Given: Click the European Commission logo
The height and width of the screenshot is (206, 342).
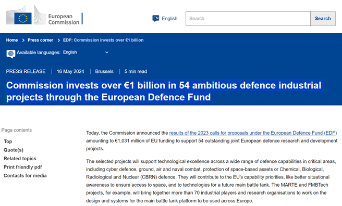Looking at the screenshot, I should click(x=44, y=15).
